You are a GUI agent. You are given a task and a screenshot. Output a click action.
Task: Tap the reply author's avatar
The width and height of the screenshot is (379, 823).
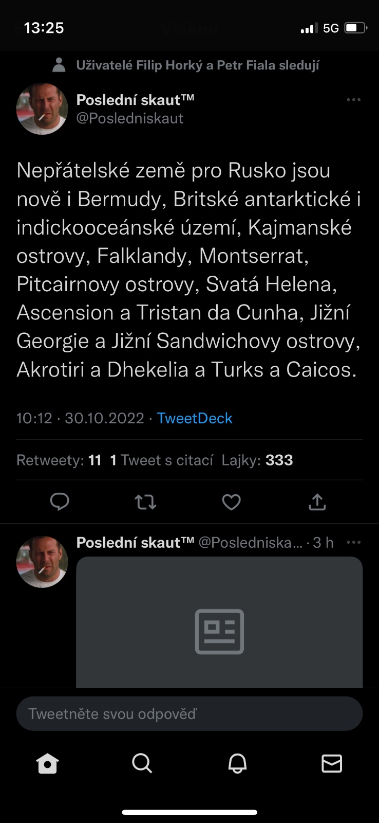click(x=42, y=562)
